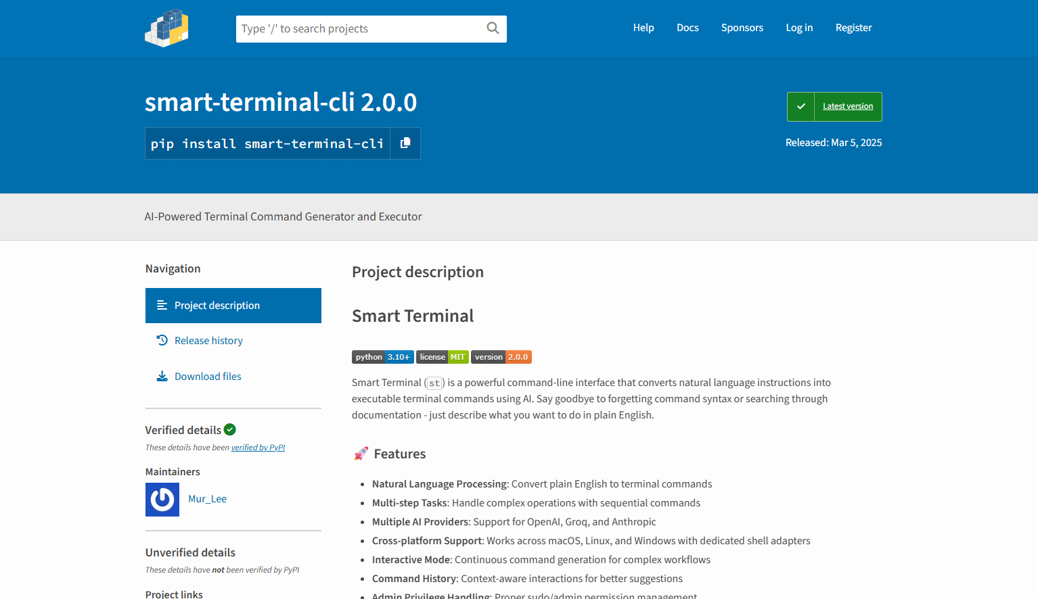Open the Release history section
Viewport: 1038px width, 599px height.
pyautogui.click(x=208, y=340)
